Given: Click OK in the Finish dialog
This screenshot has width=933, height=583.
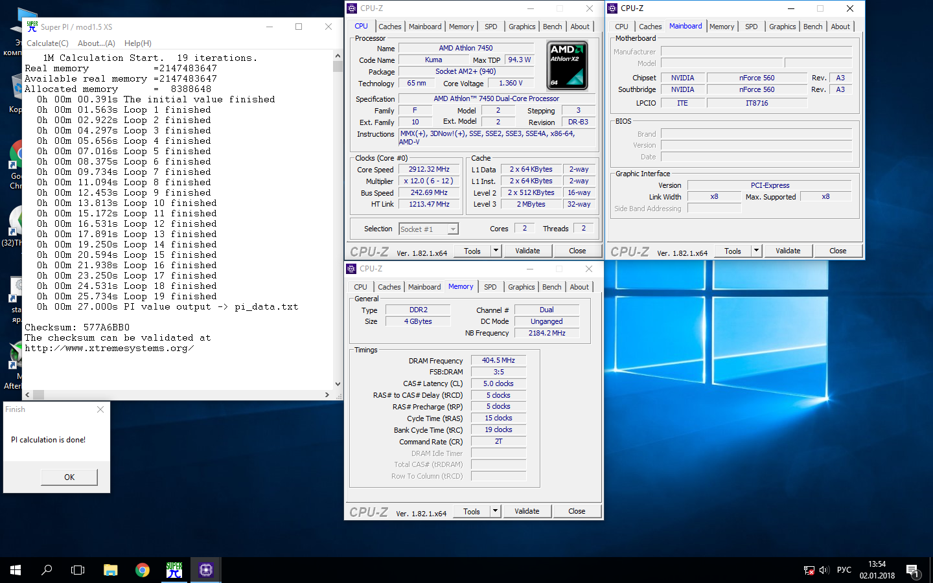Looking at the screenshot, I should [x=69, y=477].
